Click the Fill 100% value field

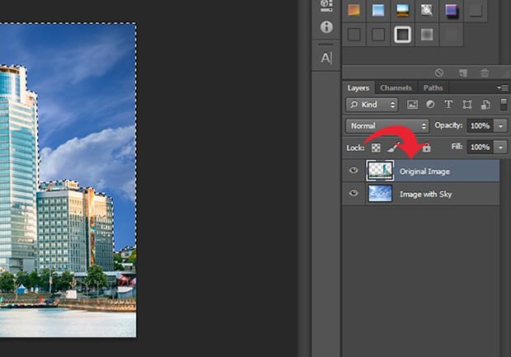(x=481, y=148)
